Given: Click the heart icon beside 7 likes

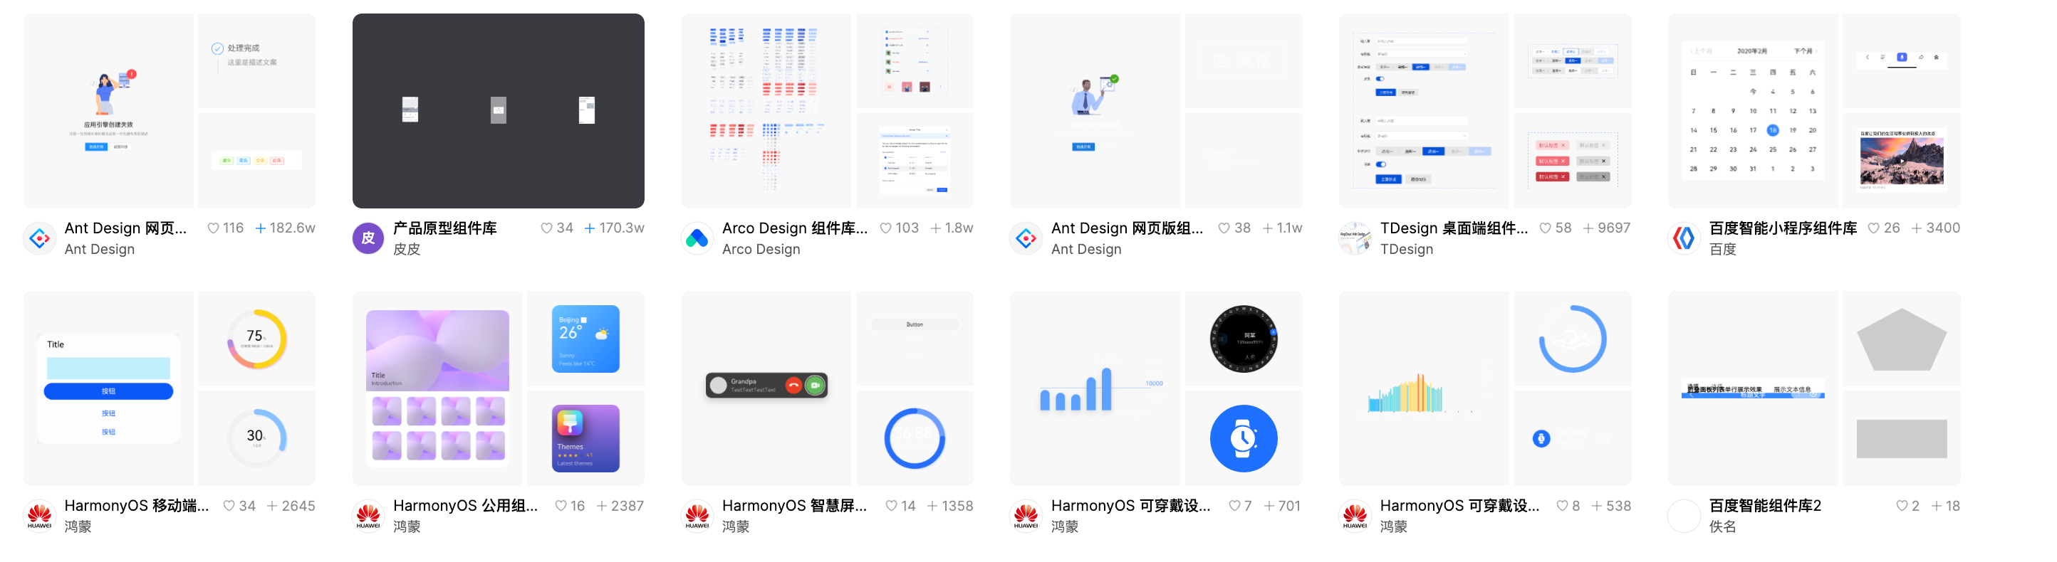Looking at the screenshot, I should coord(1234,505).
